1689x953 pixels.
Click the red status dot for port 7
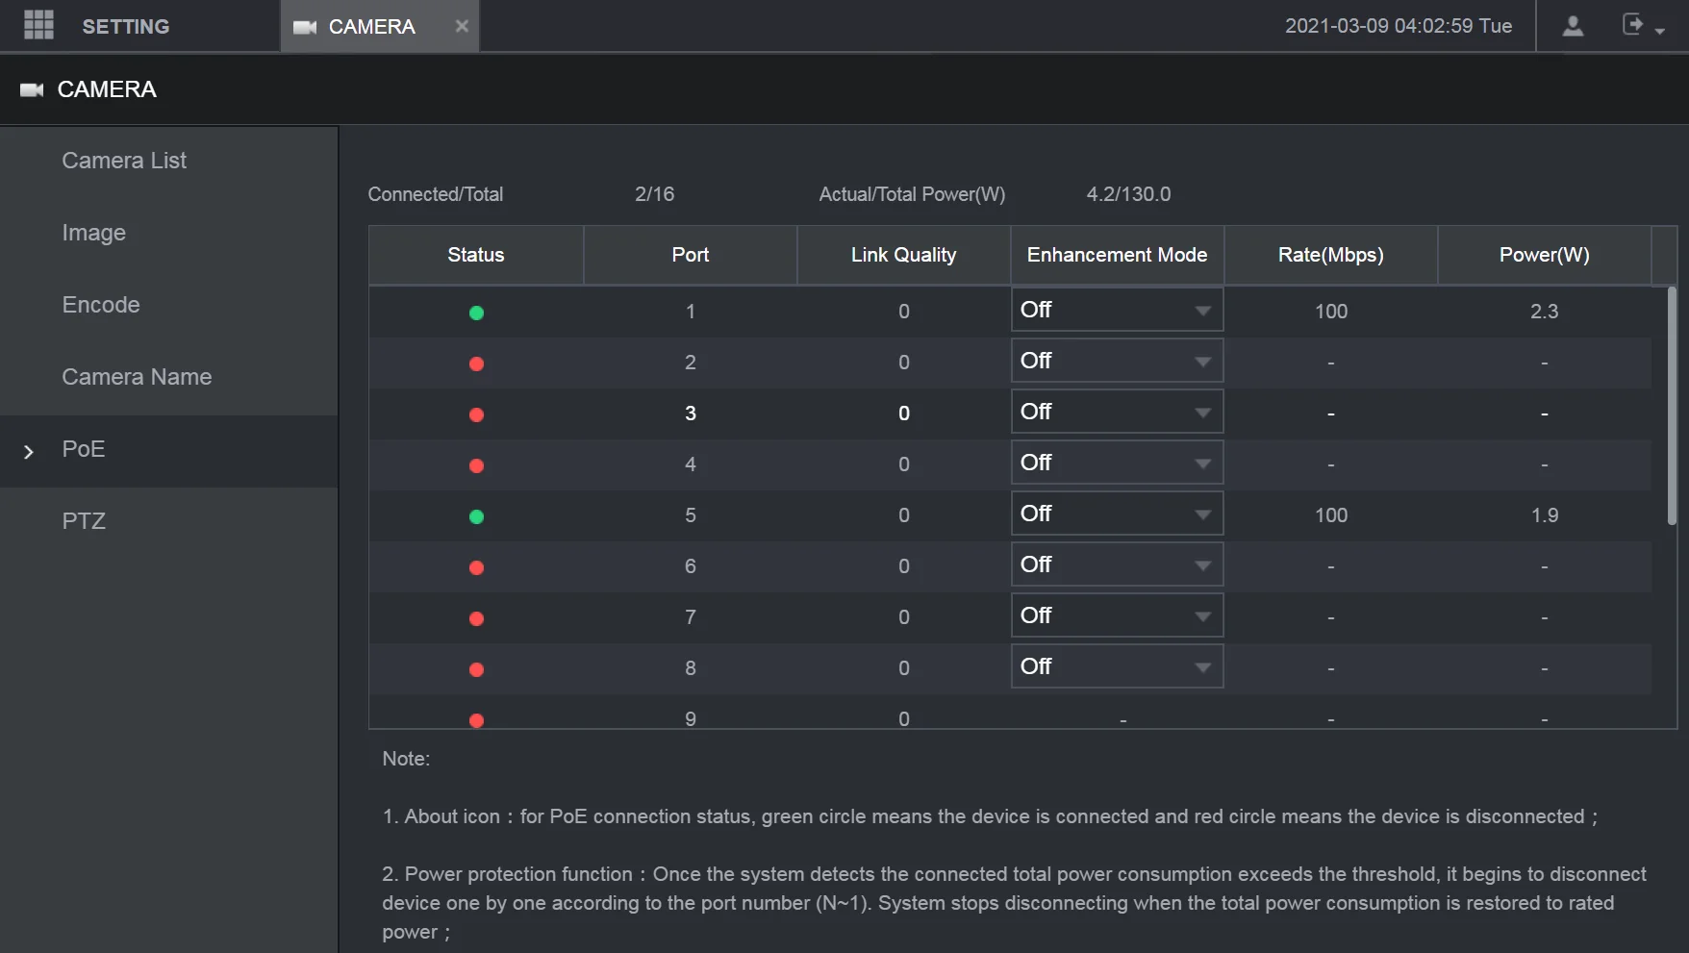coord(476,618)
